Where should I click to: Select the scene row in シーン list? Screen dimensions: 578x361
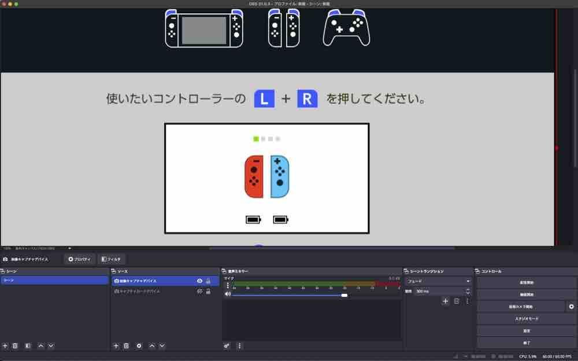click(54, 281)
